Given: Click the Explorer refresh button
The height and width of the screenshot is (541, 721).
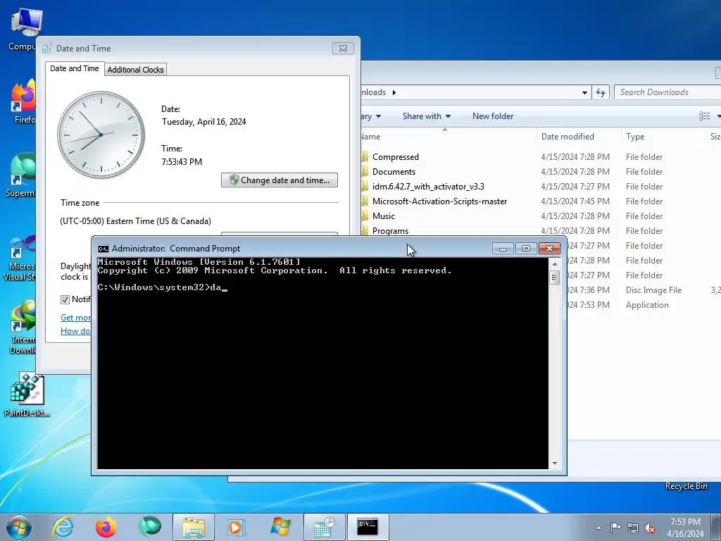Looking at the screenshot, I should [601, 92].
